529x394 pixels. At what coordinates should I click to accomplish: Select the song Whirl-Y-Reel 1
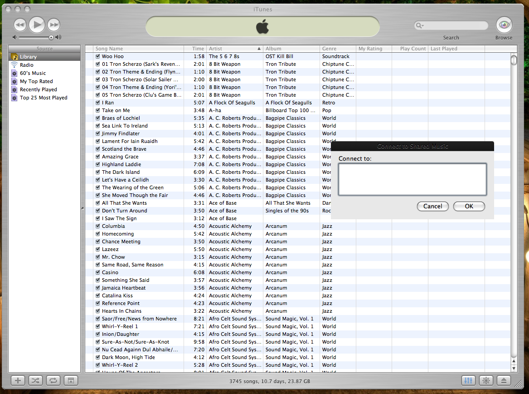point(120,326)
